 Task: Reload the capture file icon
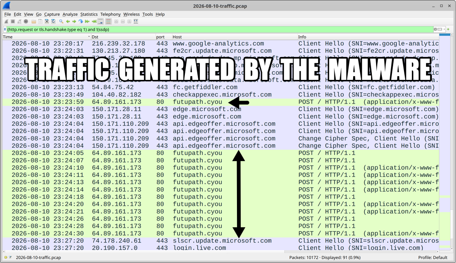(53, 22)
